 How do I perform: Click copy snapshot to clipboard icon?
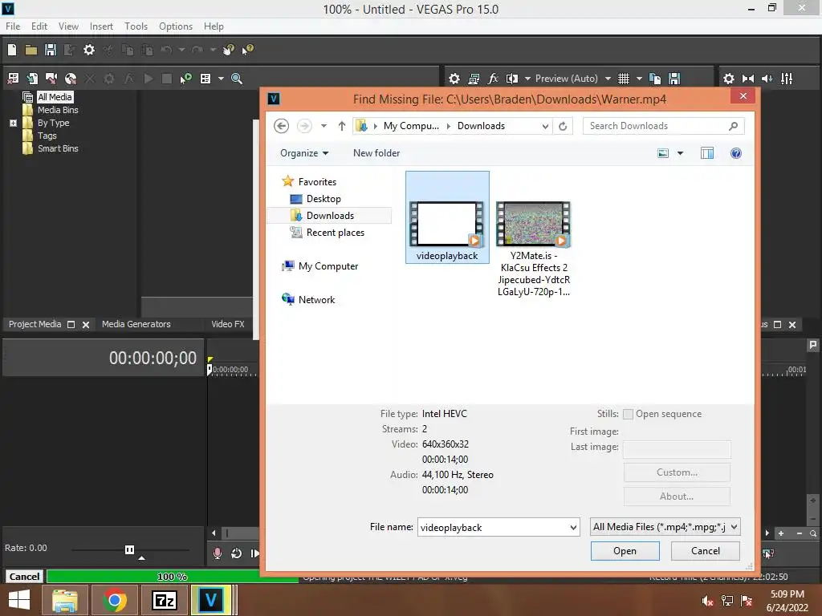pos(655,79)
